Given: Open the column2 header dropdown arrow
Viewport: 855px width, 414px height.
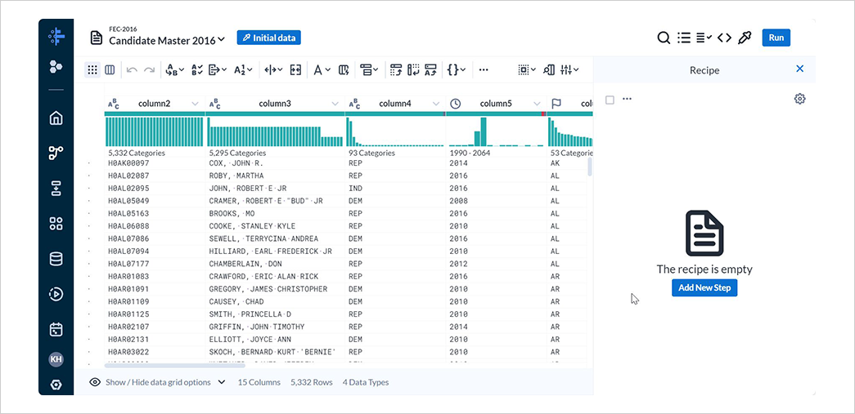Looking at the screenshot, I should point(195,104).
